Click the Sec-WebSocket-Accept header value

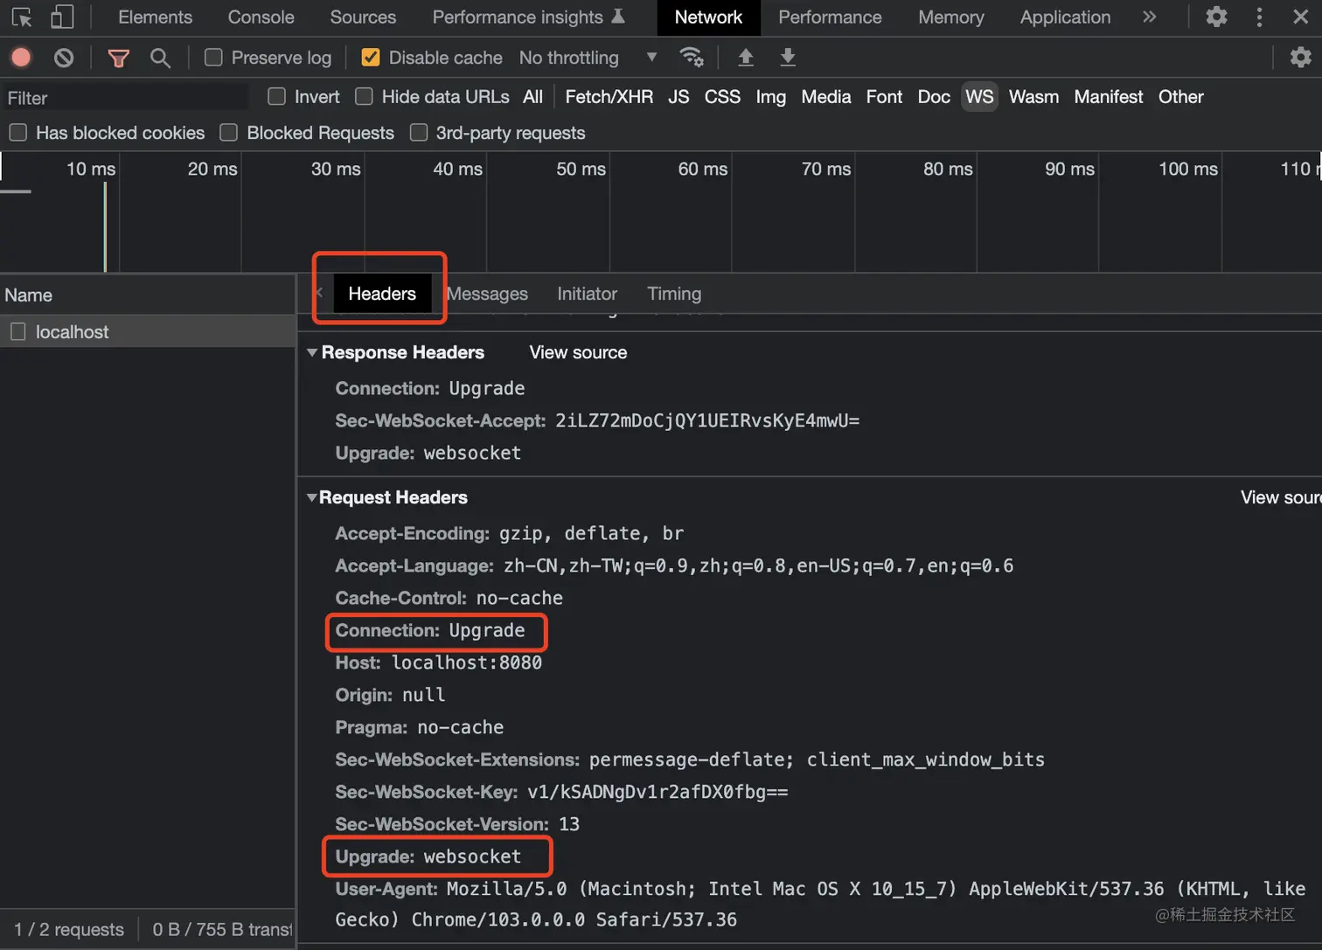(707, 420)
